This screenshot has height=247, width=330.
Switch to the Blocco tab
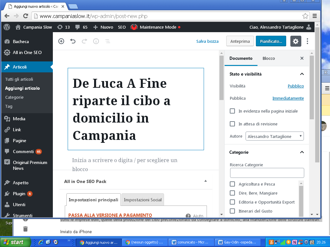pos(269,58)
